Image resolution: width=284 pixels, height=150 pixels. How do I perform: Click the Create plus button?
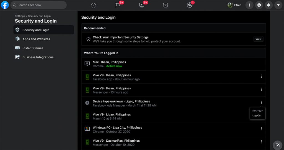tap(249, 5)
